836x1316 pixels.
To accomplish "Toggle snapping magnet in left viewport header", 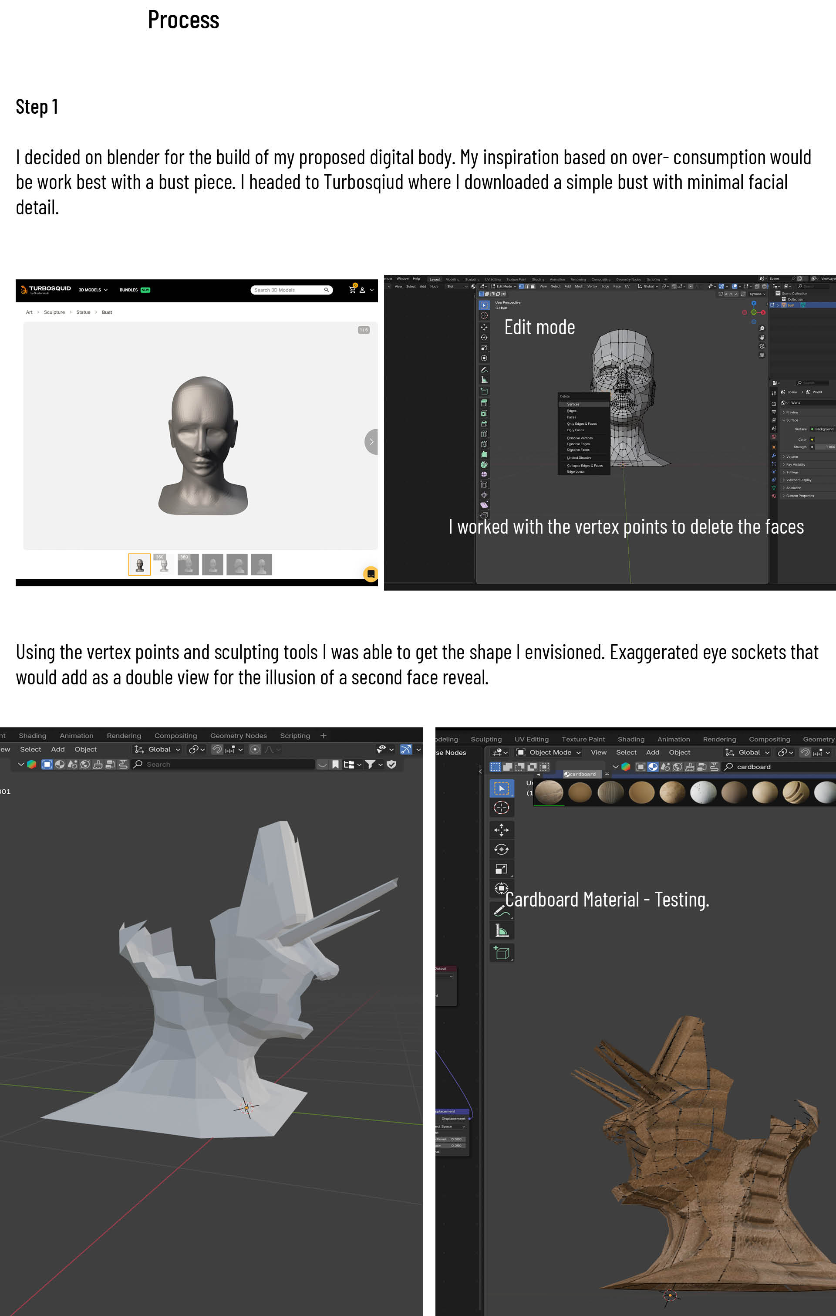I will tap(217, 749).
